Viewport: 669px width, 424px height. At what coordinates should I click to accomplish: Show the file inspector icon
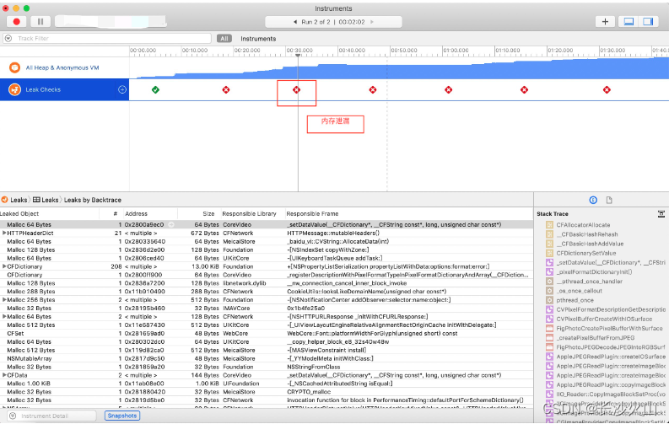(x=609, y=200)
